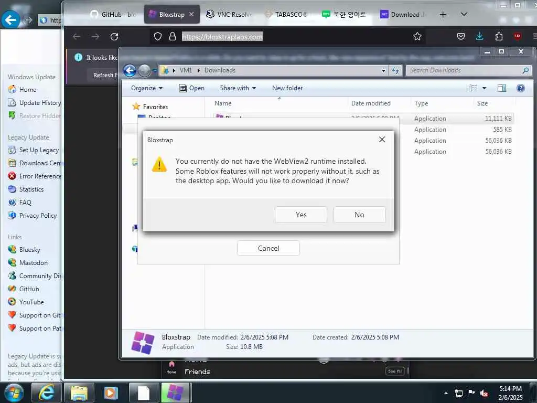Close the Bloxstrap browser tab

click(x=191, y=14)
